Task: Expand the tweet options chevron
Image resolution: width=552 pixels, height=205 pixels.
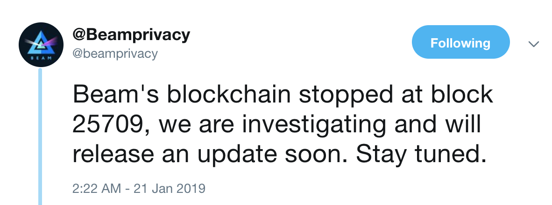Action: tap(534, 44)
